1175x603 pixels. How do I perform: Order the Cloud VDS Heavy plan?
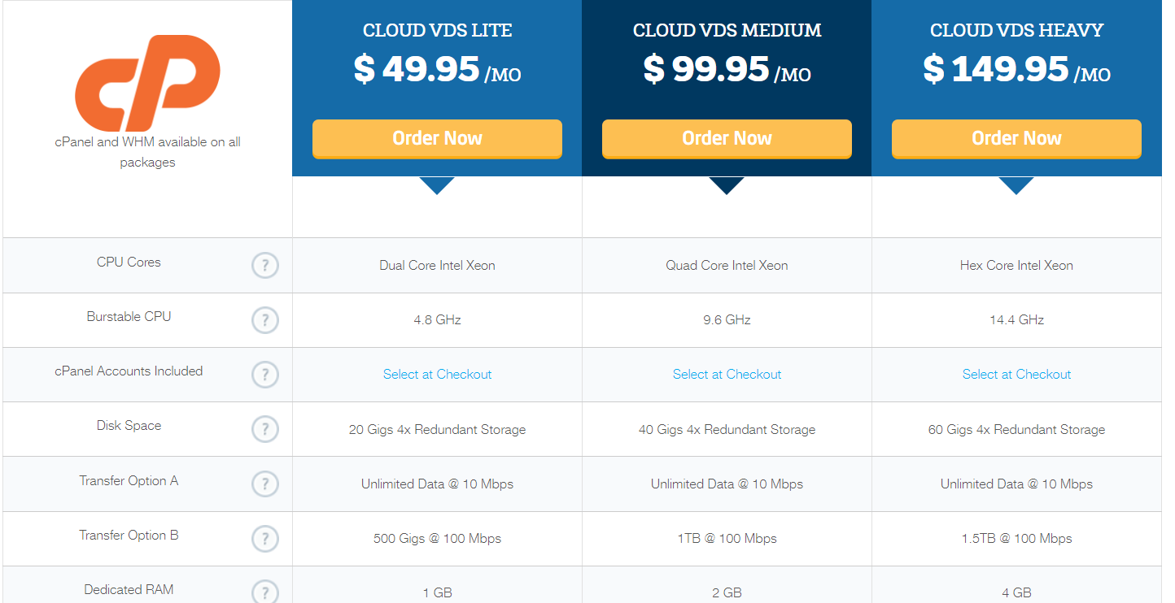pyautogui.click(x=1016, y=139)
